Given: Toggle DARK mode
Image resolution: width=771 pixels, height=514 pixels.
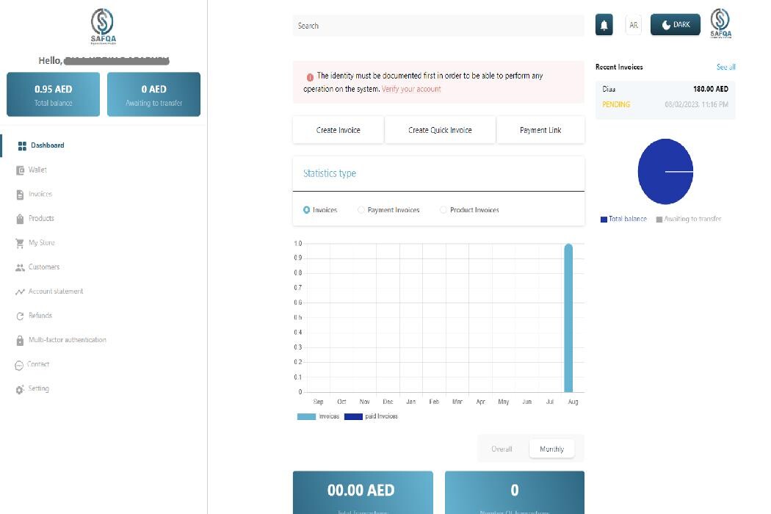Looking at the screenshot, I should (675, 25).
